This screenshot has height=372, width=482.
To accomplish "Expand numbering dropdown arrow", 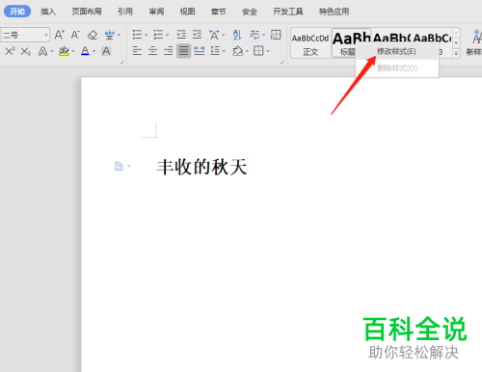I will pos(167,35).
